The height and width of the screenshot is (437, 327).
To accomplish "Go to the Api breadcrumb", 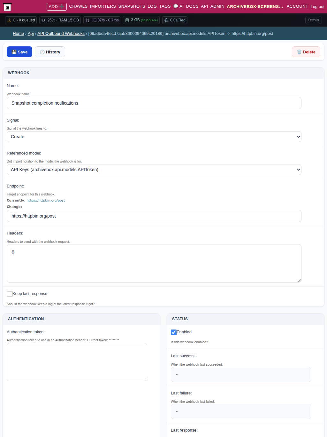I will pyautogui.click(x=31, y=34).
